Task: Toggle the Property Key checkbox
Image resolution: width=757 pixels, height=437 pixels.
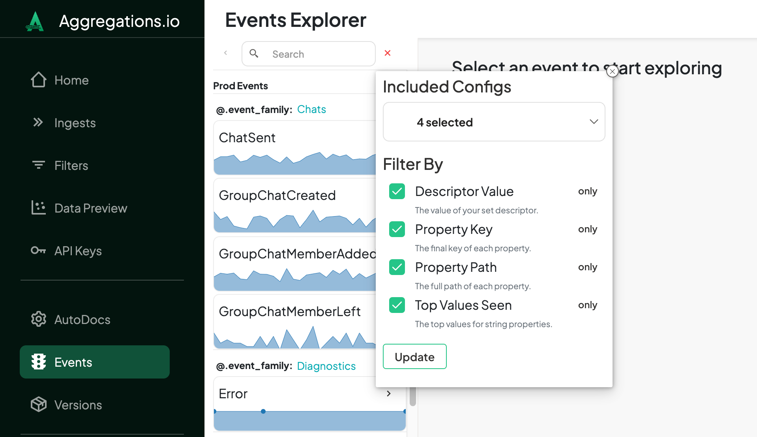Action: click(397, 229)
